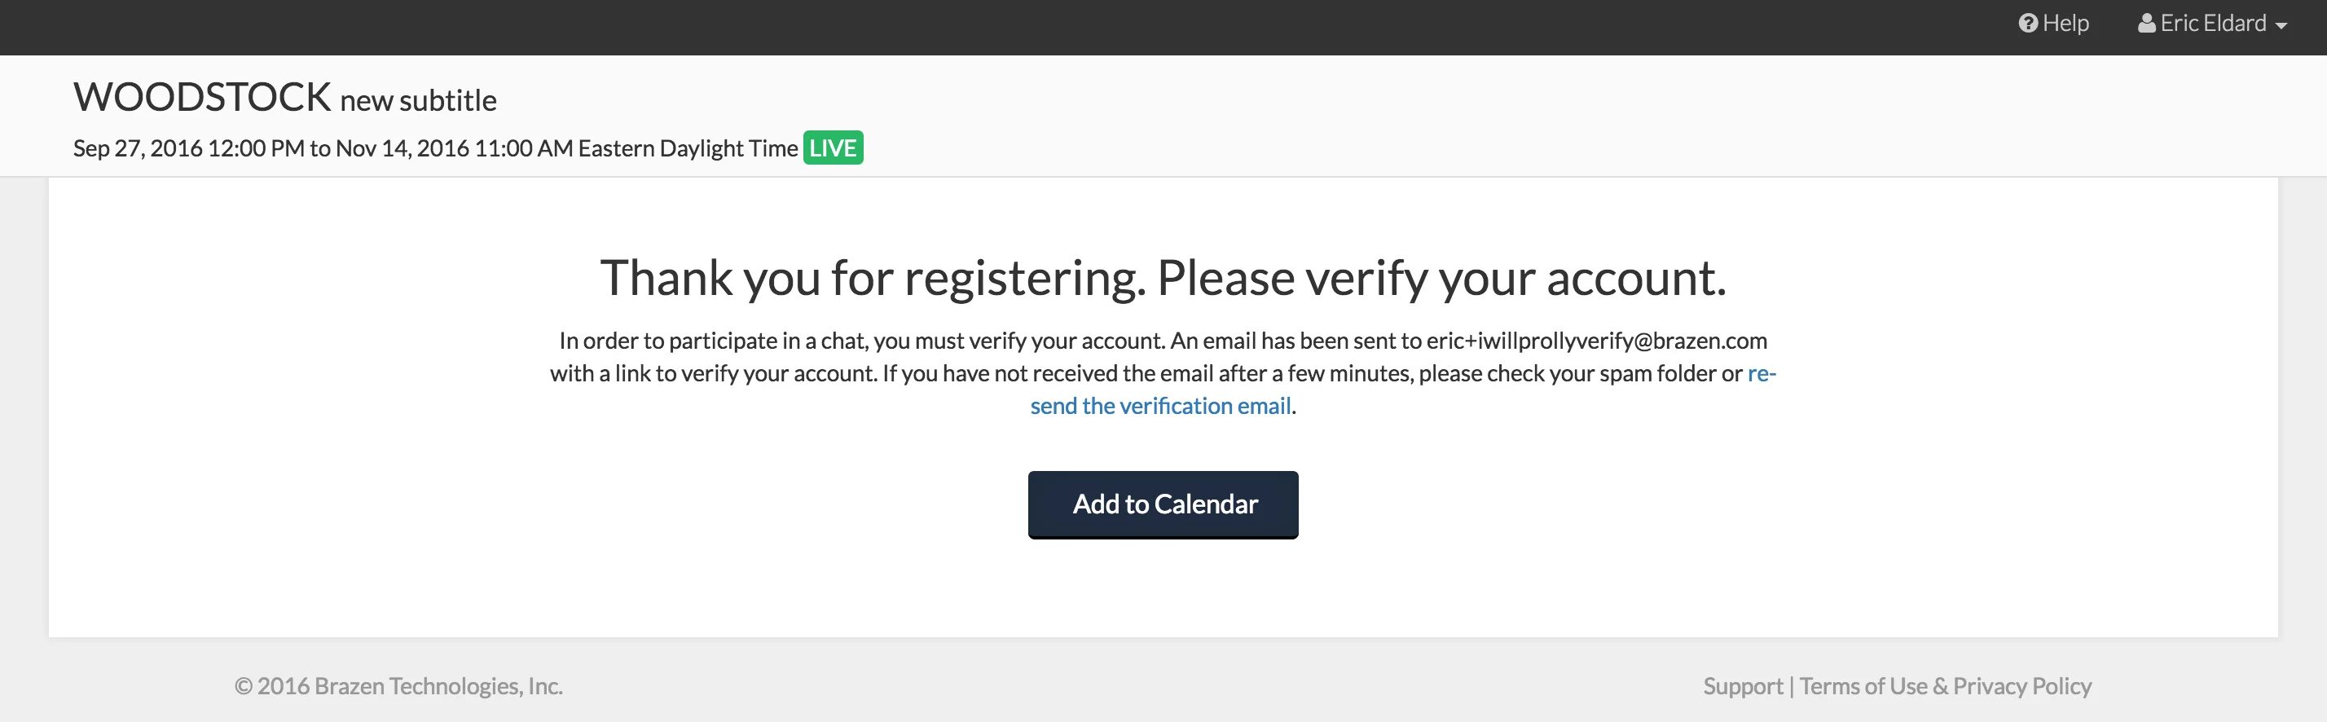
Task: Click the Eastern Daylight Time label
Action: click(688, 148)
